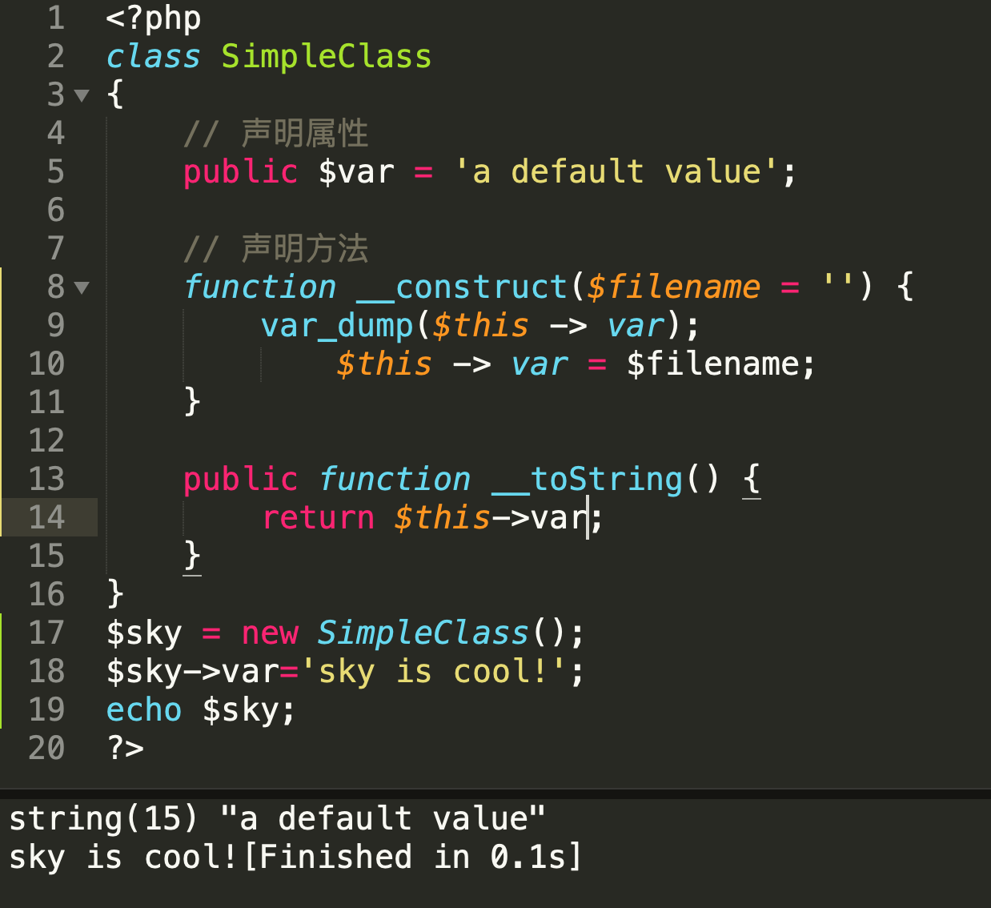Click the '[Finished in 0.1s]' build output text
Image resolution: width=991 pixels, height=908 pixels.
[x=412, y=858]
